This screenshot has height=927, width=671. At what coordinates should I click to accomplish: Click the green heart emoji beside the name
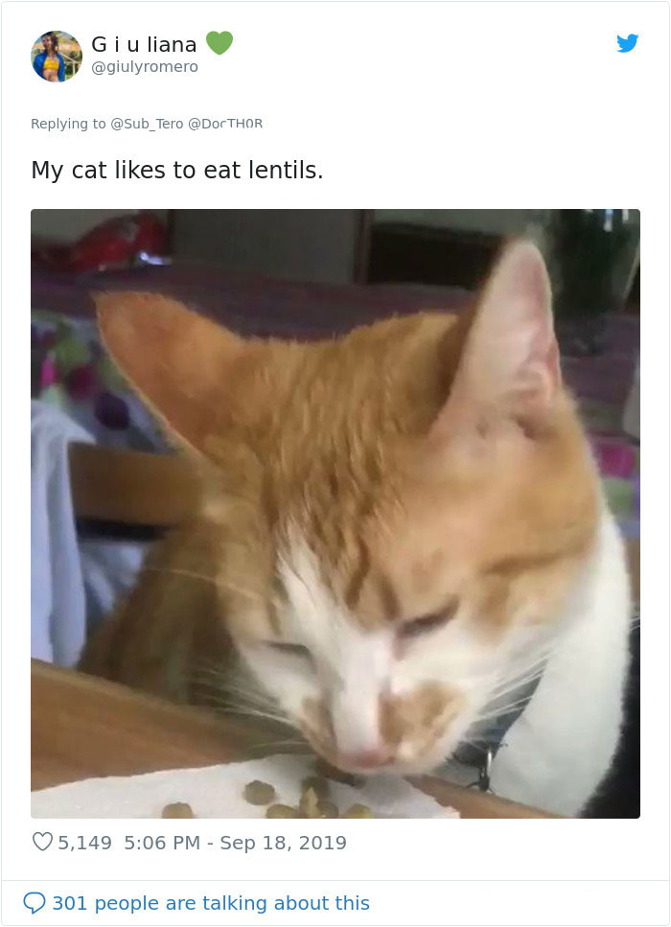click(x=220, y=42)
